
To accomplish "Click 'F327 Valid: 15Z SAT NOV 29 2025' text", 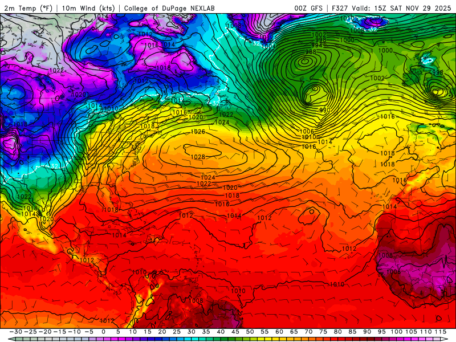I will [391, 8].
